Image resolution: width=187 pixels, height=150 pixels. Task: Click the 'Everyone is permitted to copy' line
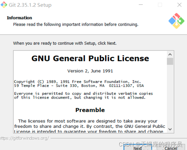pos(83,94)
